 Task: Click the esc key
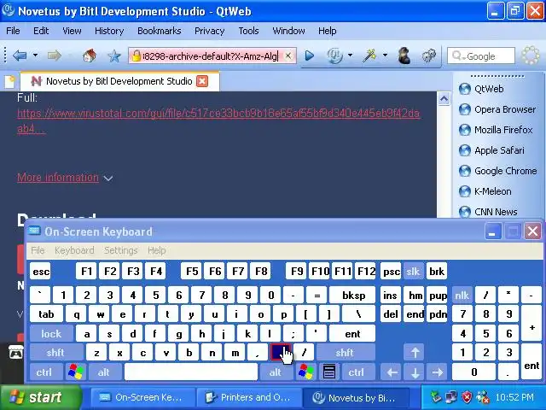(x=41, y=272)
